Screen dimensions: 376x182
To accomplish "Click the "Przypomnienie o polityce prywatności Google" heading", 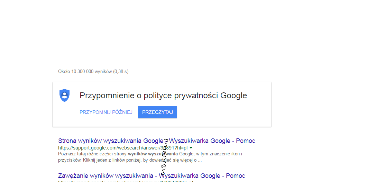I will pyautogui.click(x=163, y=95).
